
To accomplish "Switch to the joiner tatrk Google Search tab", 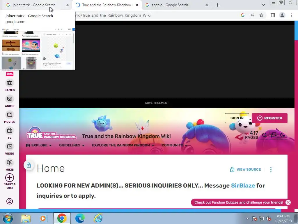I will (34, 5).
